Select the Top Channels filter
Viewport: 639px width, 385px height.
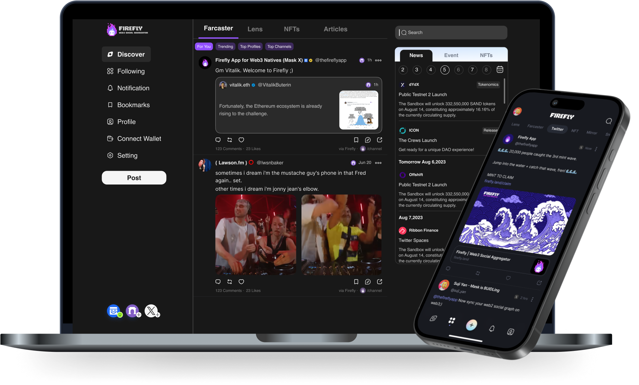coord(279,46)
